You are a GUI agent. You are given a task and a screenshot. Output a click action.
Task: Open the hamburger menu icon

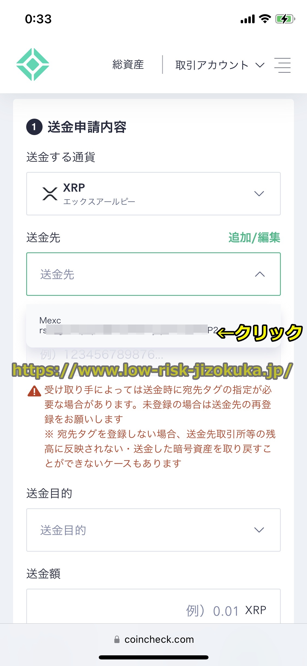point(282,65)
